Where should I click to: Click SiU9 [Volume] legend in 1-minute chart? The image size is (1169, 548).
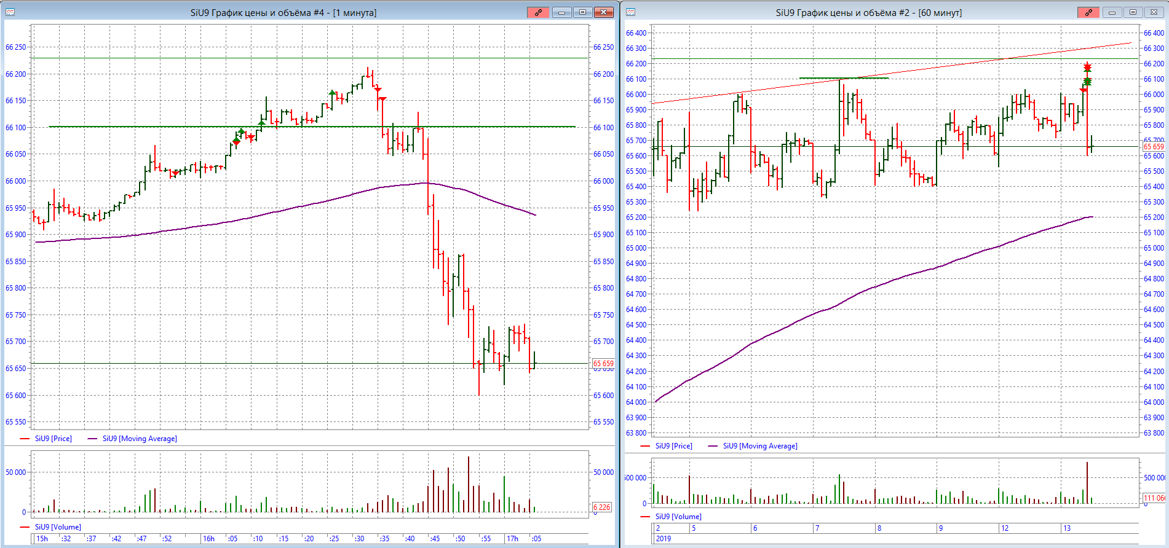pos(57,527)
